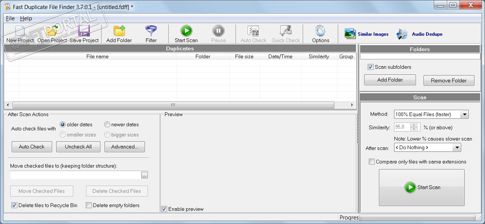Sort by the File size column header
Image resolution: width=485 pixels, height=224 pixels.
(245, 56)
